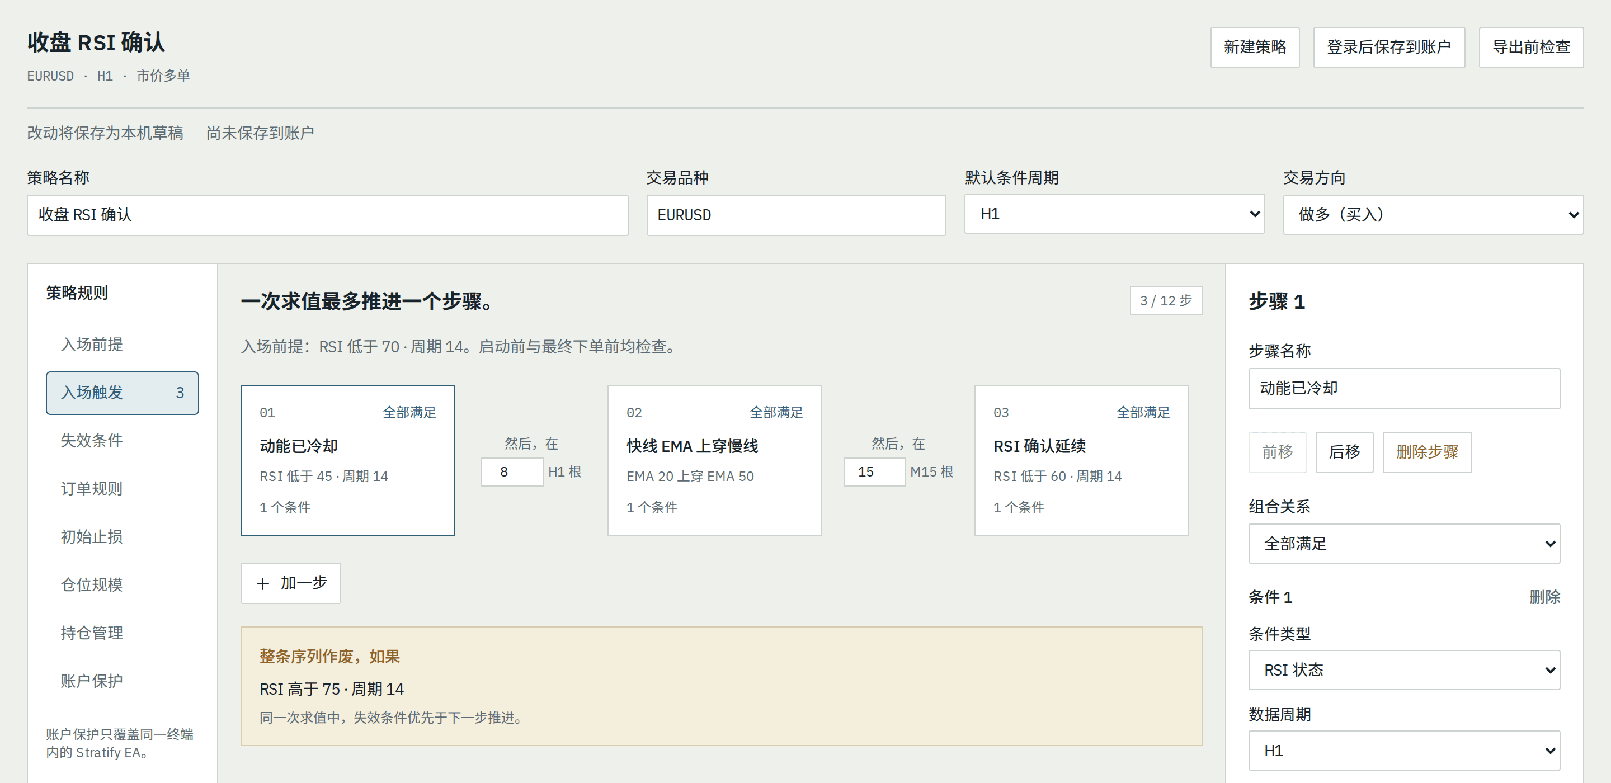Click 删除 link for 条件 1
This screenshot has width=1611, height=783.
coord(1544,597)
